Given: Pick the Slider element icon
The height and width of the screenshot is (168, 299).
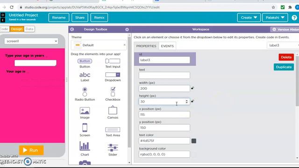Looking at the screenshot, I should coord(113,147).
